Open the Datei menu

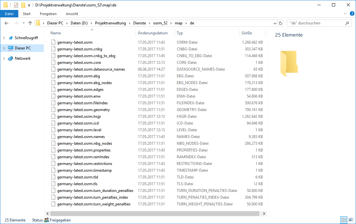tap(9, 13)
